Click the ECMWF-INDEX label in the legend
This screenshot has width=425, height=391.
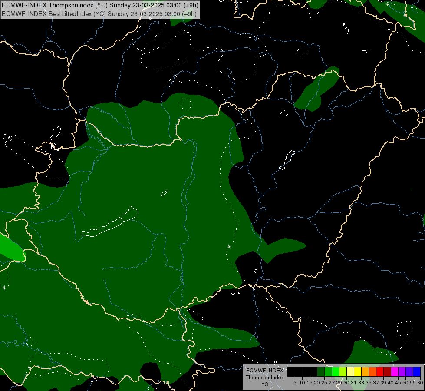pyautogui.click(x=264, y=371)
